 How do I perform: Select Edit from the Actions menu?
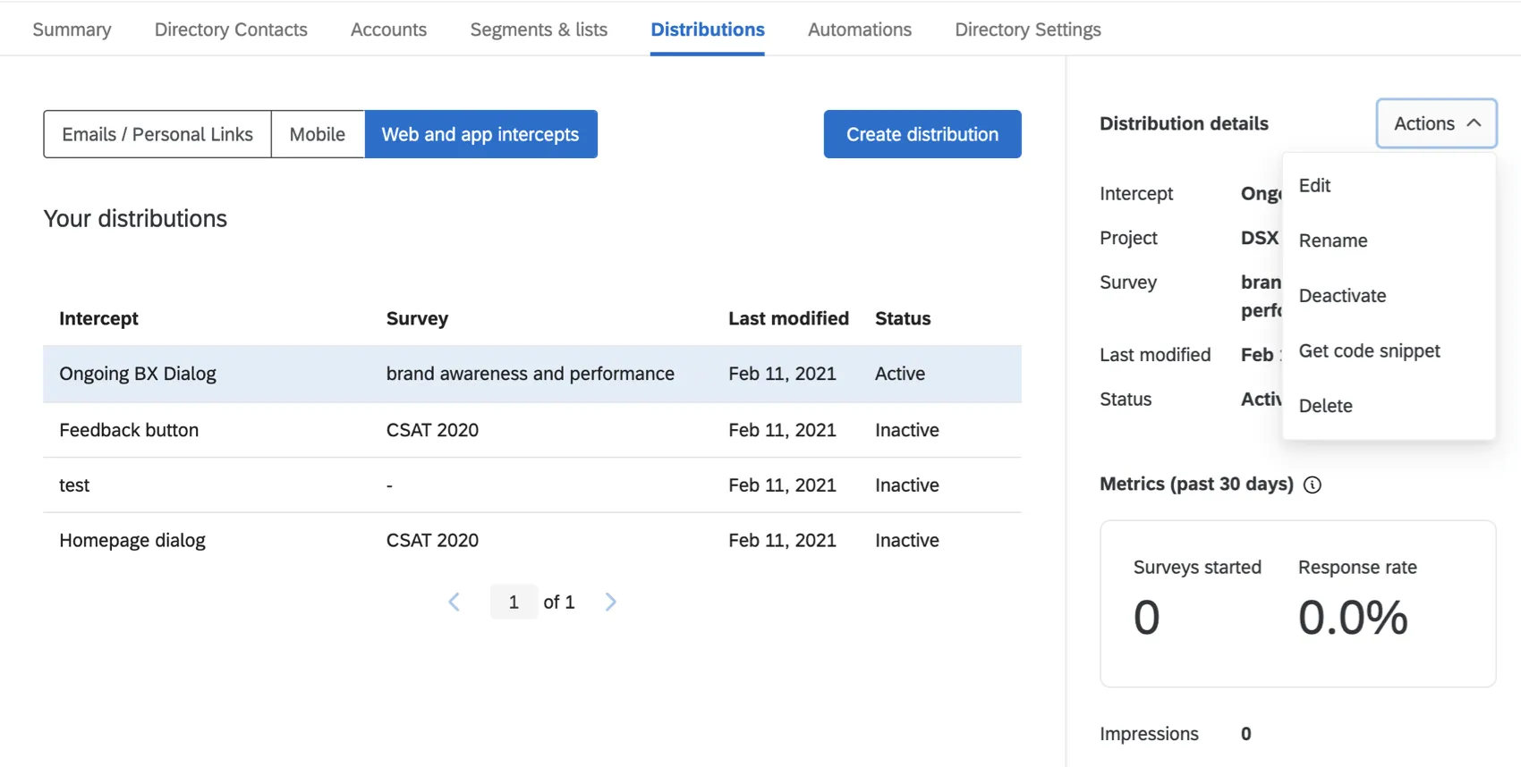click(x=1314, y=186)
